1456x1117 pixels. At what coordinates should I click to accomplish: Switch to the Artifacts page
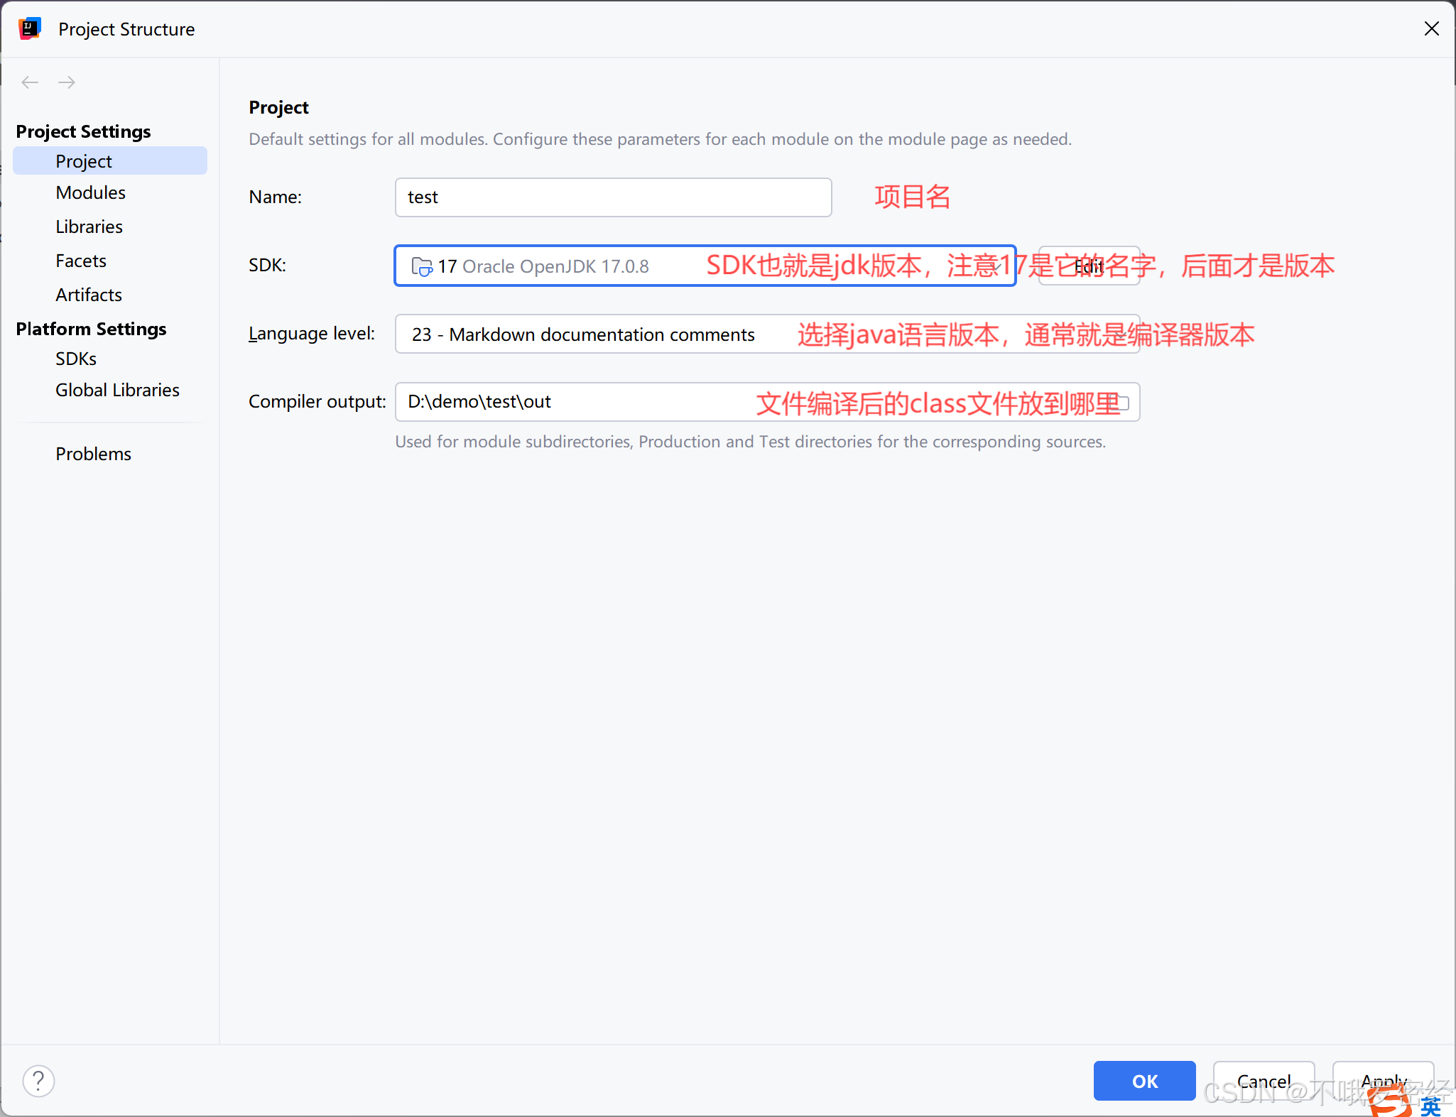click(89, 295)
